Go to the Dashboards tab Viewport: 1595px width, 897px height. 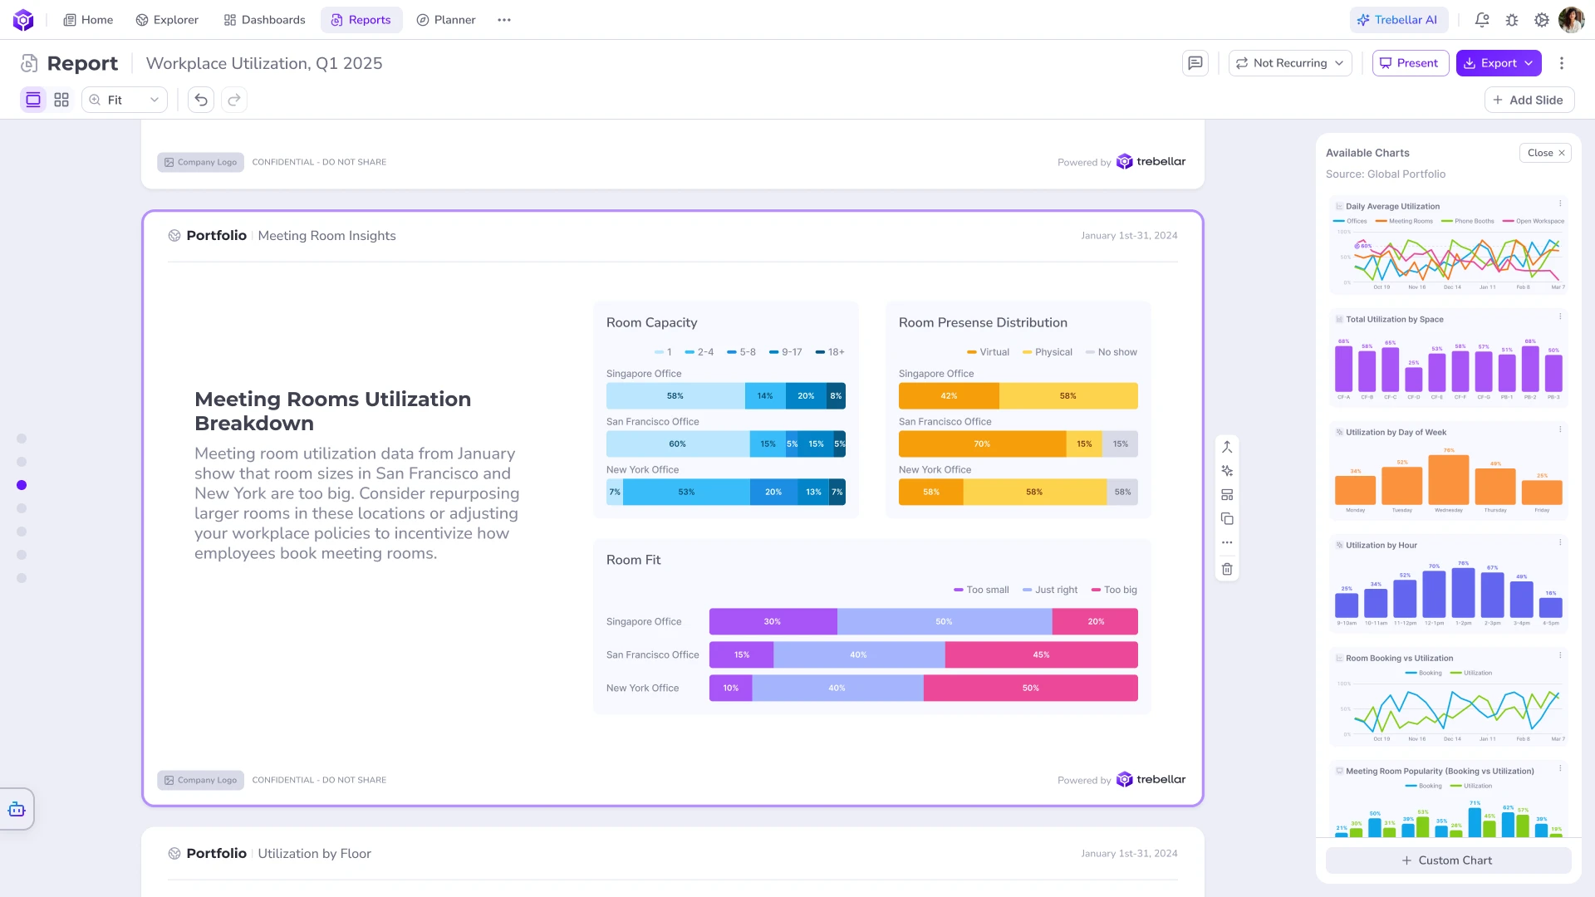tap(264, 20)
